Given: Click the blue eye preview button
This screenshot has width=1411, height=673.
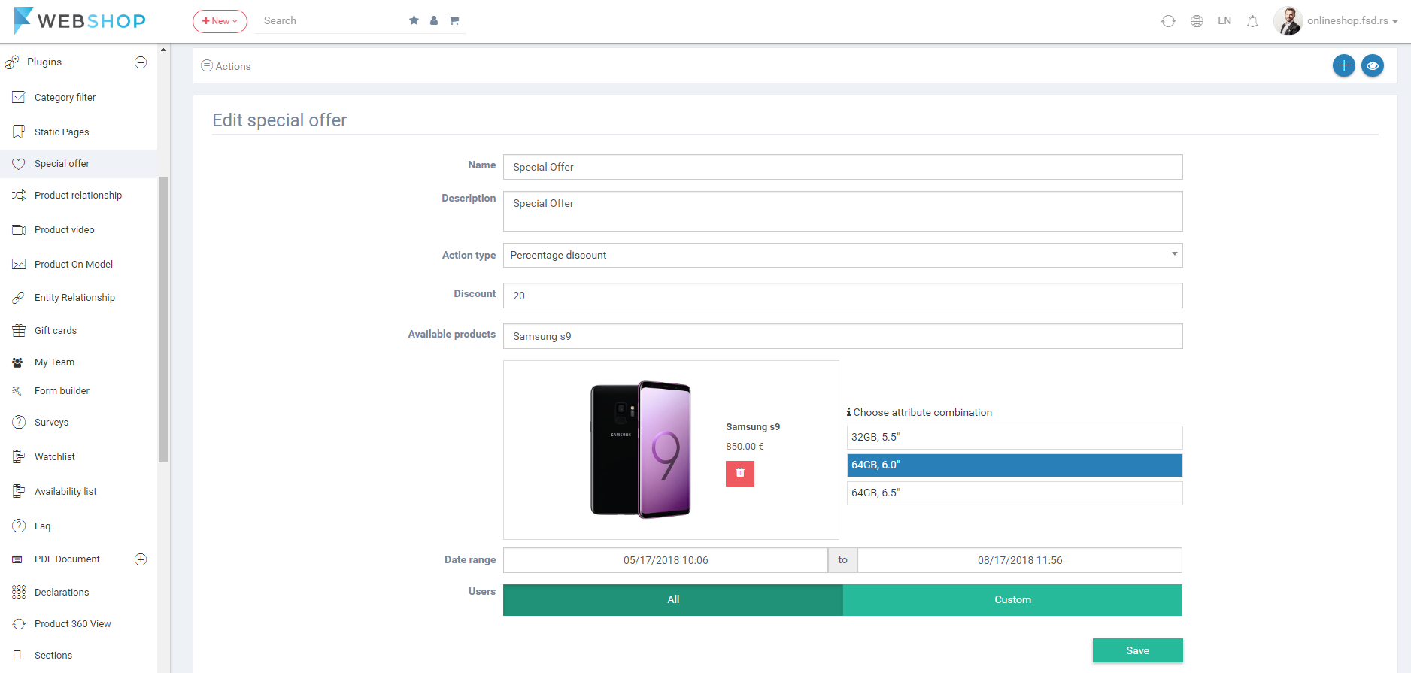Looking at the screenshot, I should coord(1373,65).
